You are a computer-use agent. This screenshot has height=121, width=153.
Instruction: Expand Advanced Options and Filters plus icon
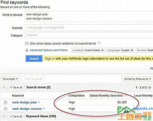point(27,50)
